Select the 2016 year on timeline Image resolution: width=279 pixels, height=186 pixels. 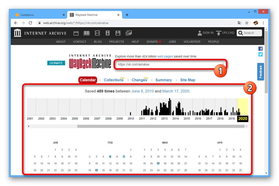[x=198, y=119]
